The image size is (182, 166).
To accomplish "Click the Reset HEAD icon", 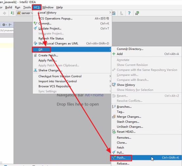I will pyautogui.click(x=114, y=131).
